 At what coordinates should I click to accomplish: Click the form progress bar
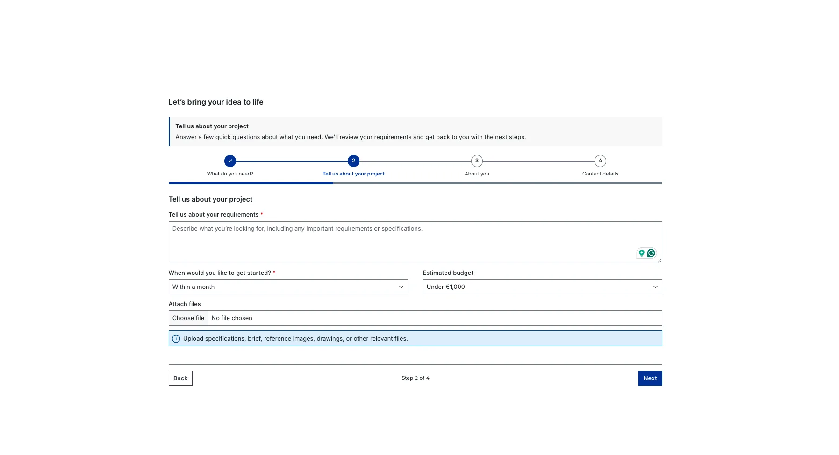pyautogui.click(x=415, y=183)
